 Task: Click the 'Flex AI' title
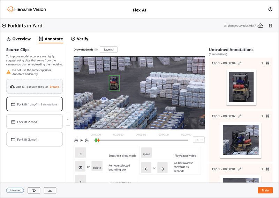pos(139,10)
